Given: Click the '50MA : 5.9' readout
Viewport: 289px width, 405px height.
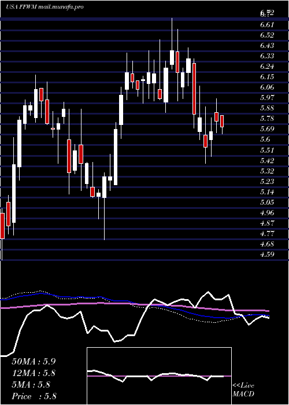Looking at the screenshot, I should 34,361.
